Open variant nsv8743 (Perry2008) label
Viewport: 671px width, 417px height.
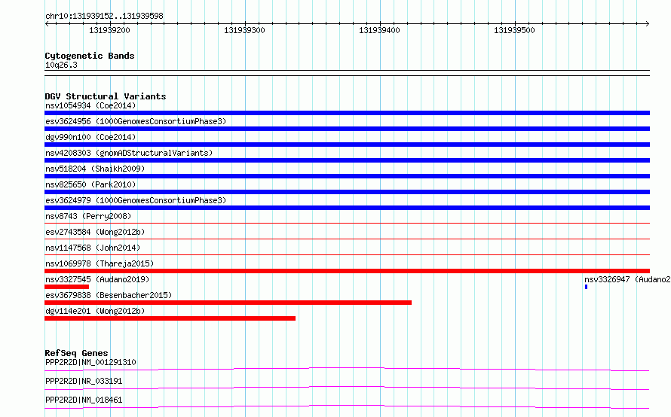click(x=88, y=216)
